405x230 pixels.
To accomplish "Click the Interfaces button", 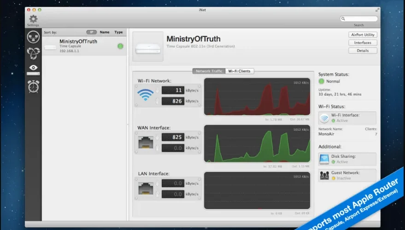I will [363, 43].
